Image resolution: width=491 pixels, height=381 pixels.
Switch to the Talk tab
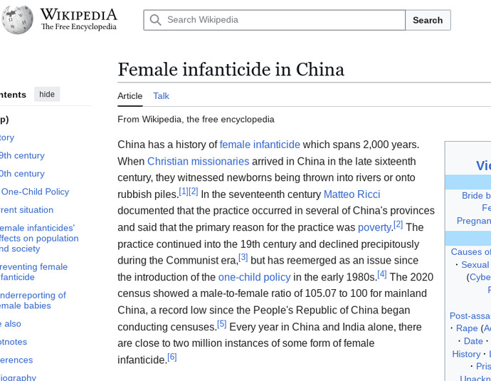coord(161,96)
